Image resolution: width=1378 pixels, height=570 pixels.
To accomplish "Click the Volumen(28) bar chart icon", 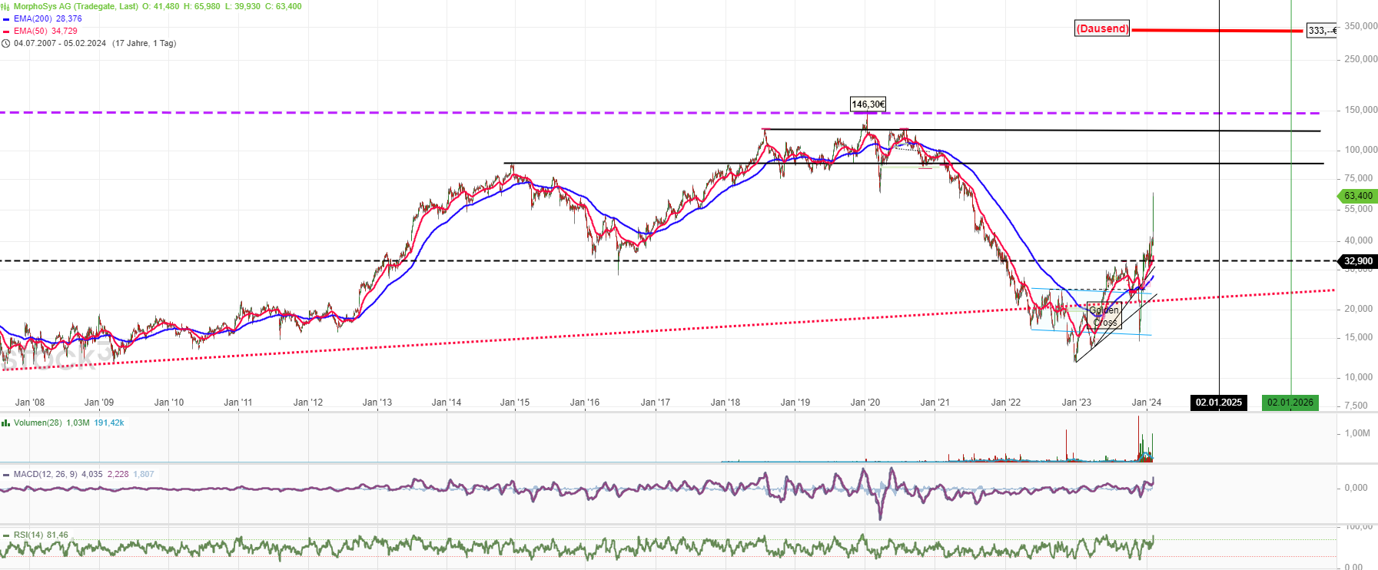I will click(6, 423).
